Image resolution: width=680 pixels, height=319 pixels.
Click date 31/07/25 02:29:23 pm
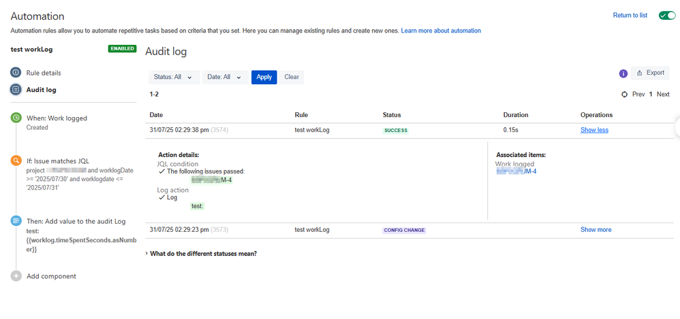(179, 230)
